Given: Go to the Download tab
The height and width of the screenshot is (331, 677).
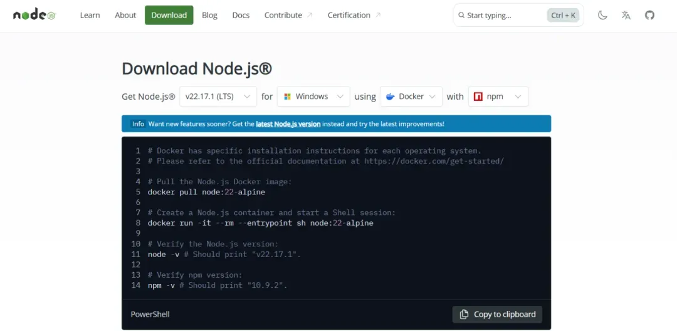Looking at the screenshot, I should coord(169,15).
